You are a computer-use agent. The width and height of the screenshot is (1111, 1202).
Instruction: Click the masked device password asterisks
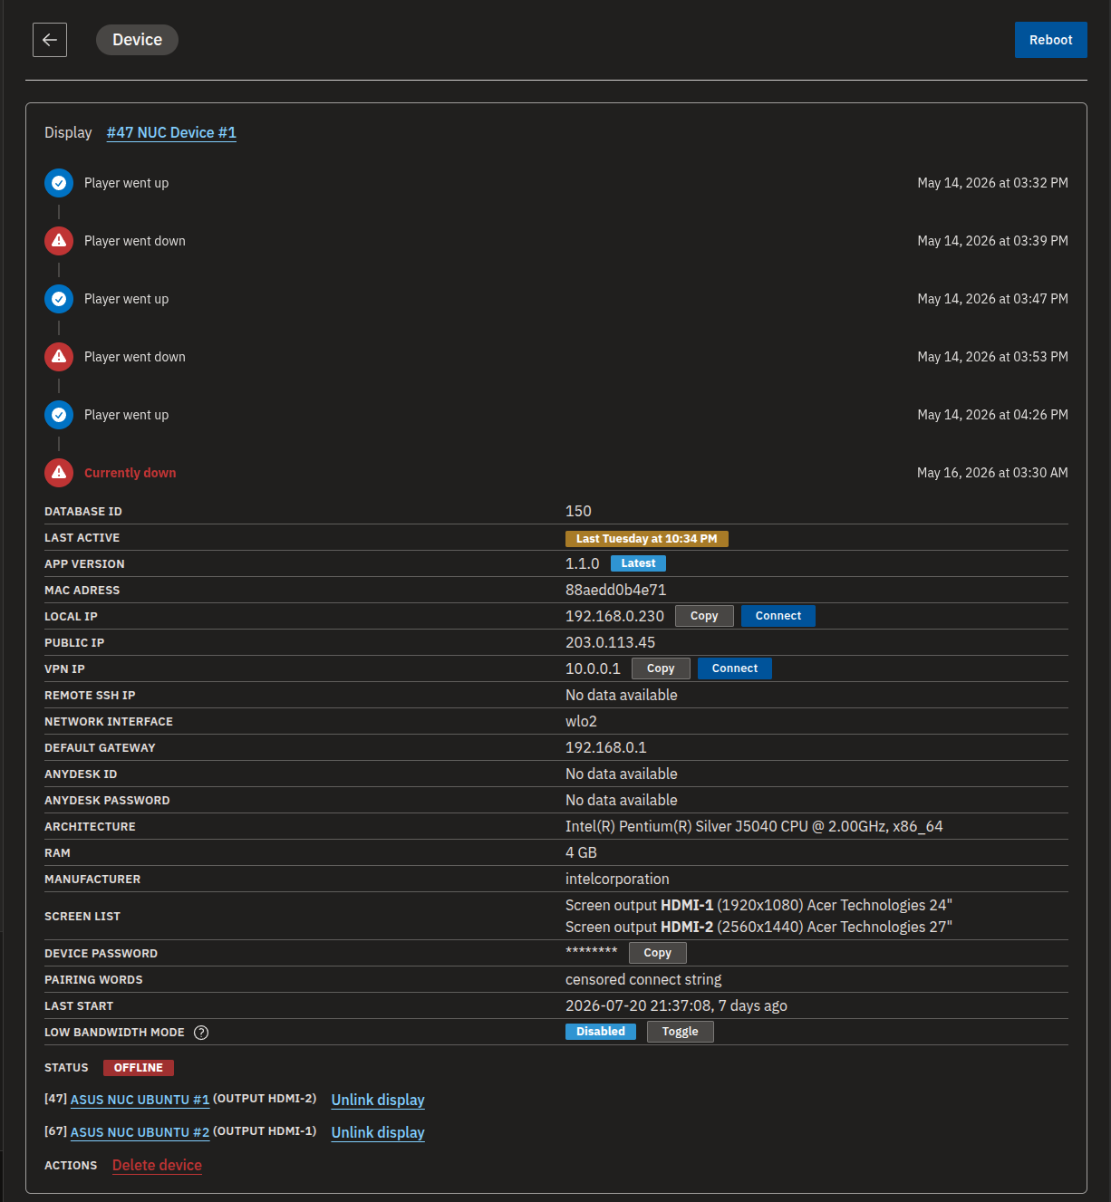[x=591, y=950]
